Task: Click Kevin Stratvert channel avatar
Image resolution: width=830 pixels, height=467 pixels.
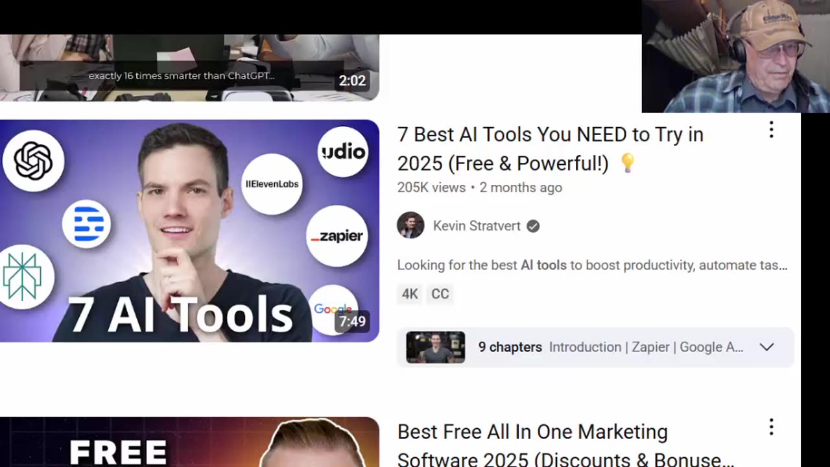Action: point(410,226)
